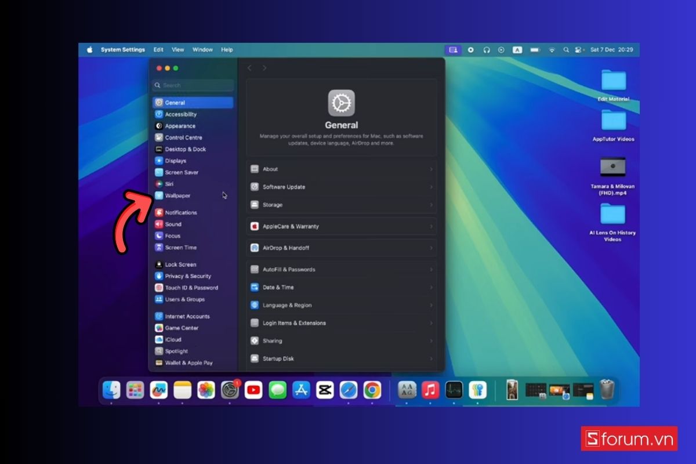
Task: Open Safari from the Dock
Action: point(349,390)
